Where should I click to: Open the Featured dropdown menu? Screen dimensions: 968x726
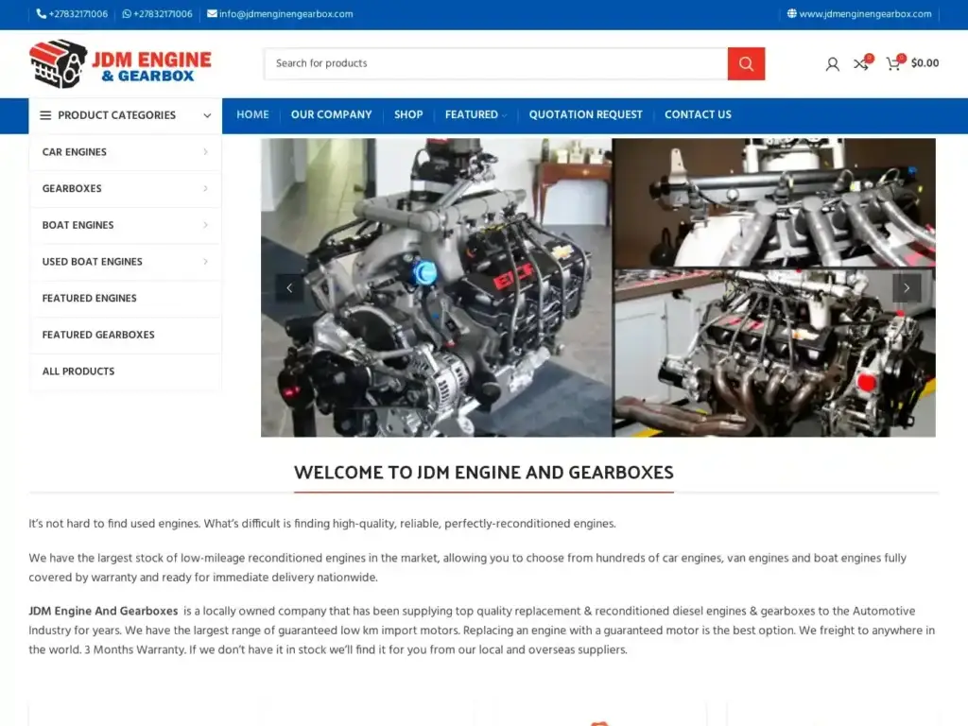pyautogui.click(x=473, y=114)
